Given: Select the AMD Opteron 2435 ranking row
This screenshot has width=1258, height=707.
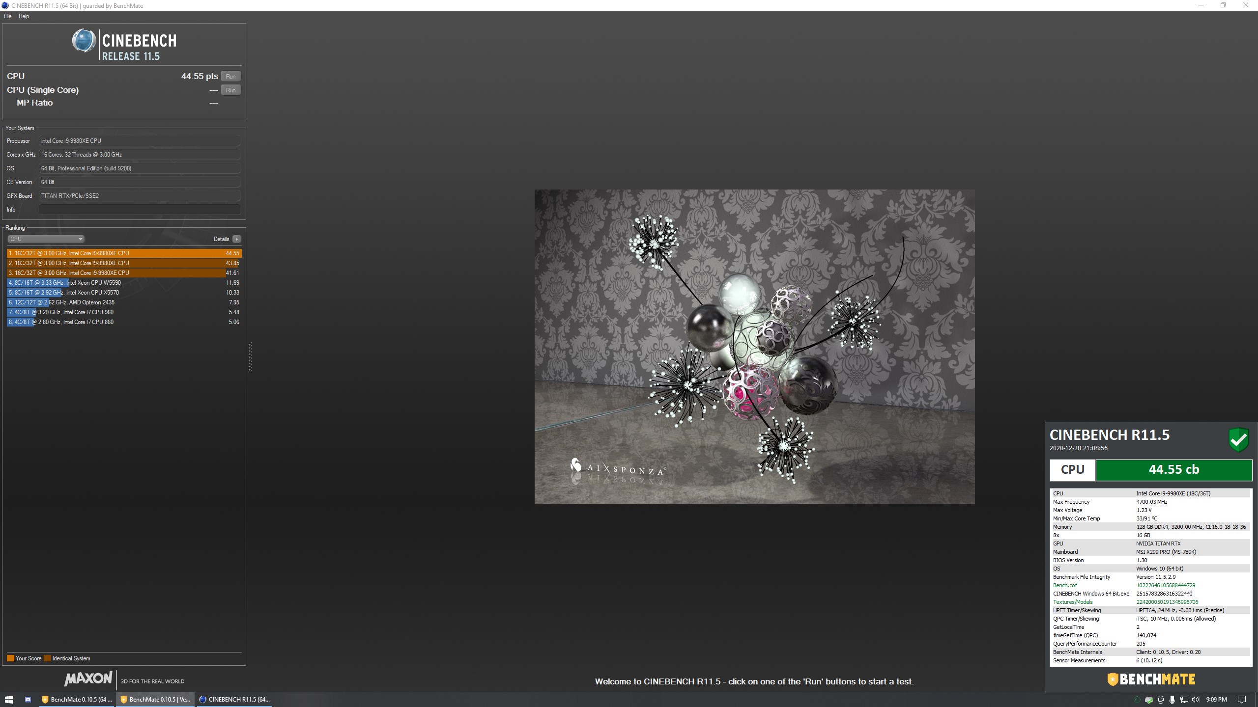Looking at the screenshot, I should (124, 302).
